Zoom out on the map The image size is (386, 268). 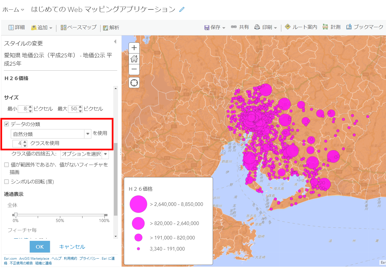(x=134, y=69)
